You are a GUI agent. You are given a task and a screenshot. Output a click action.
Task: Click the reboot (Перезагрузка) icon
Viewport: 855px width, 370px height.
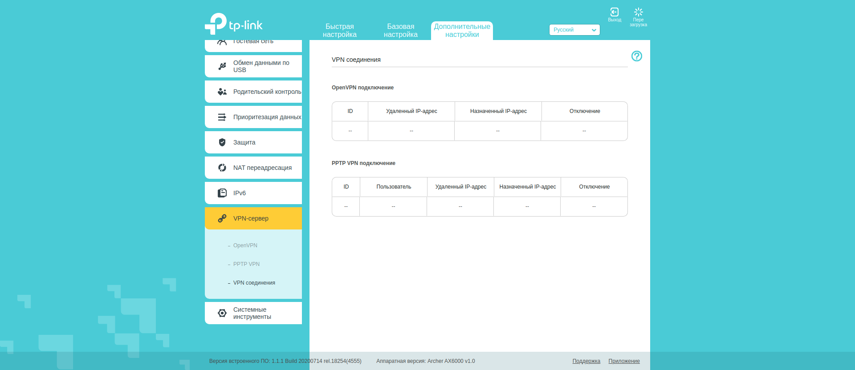(x=638, y=12)
